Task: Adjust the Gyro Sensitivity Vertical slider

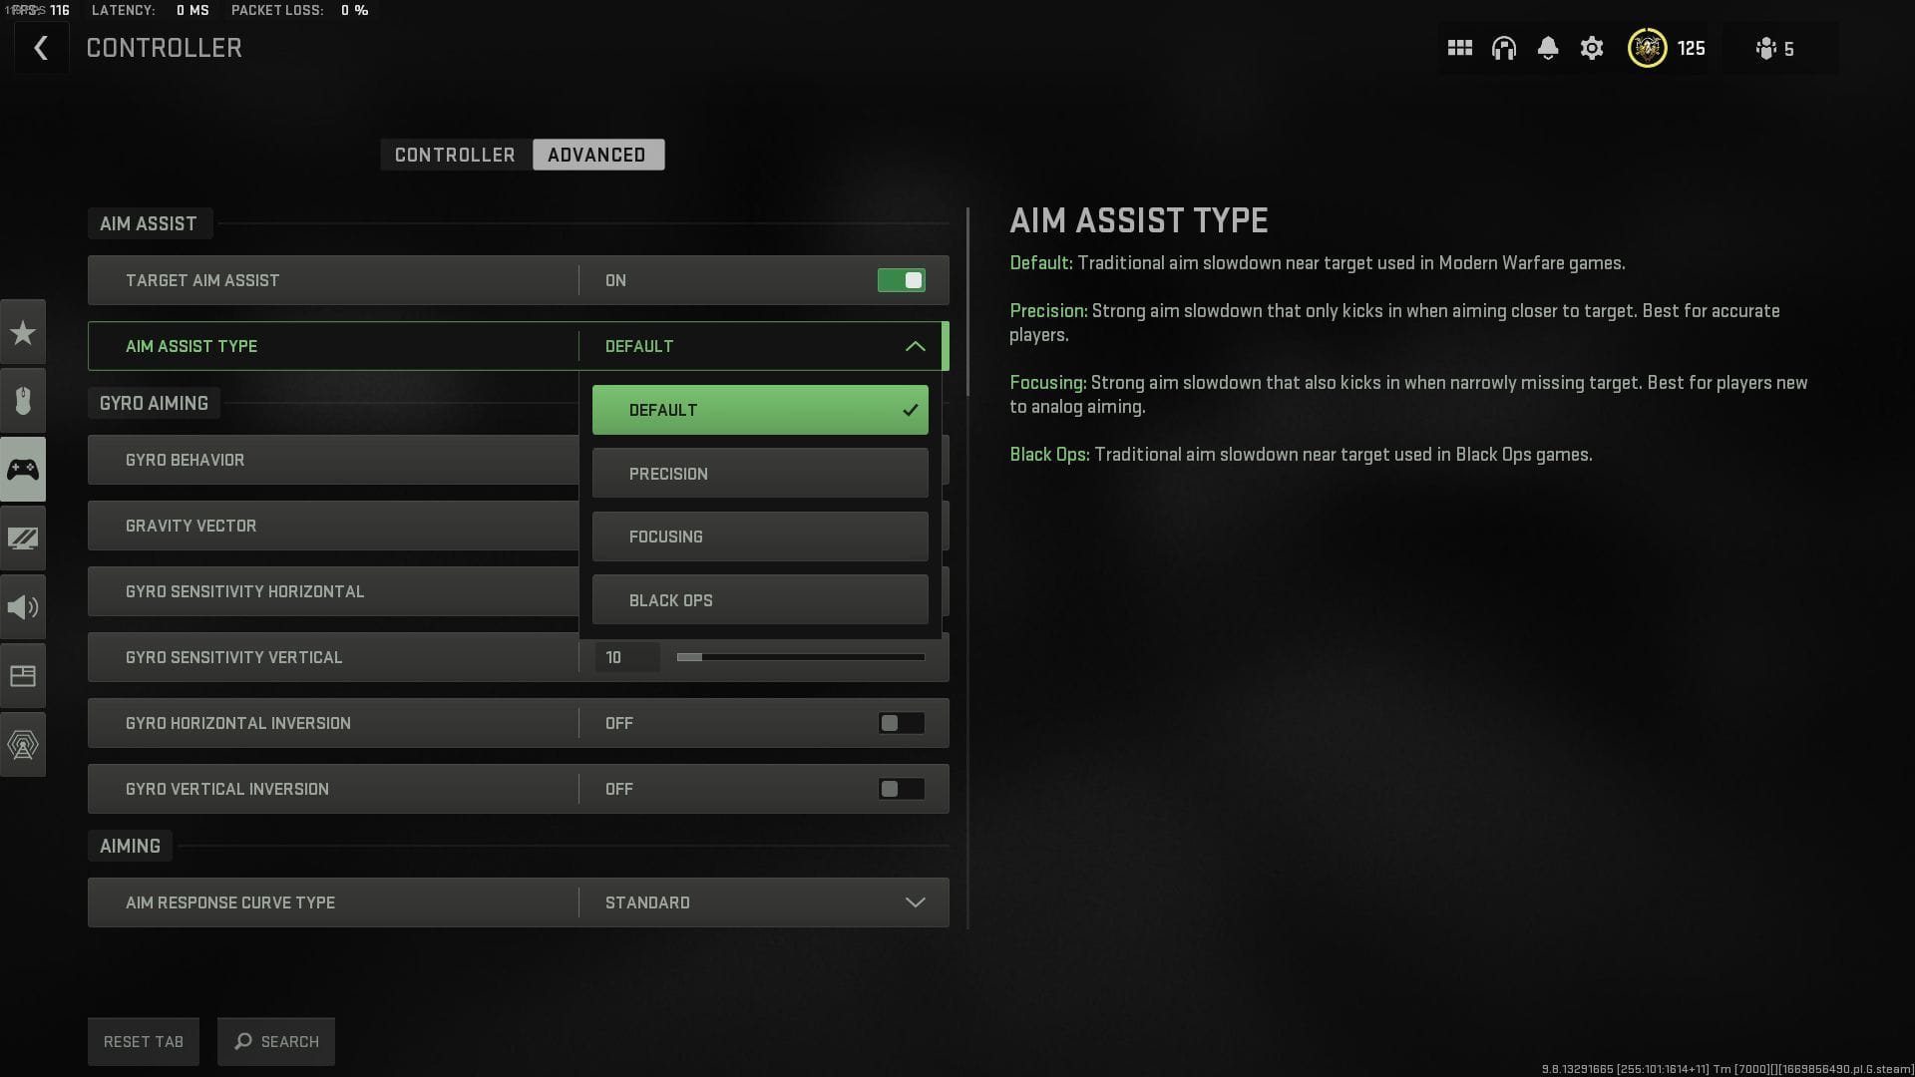Action: tap(800, 657)
